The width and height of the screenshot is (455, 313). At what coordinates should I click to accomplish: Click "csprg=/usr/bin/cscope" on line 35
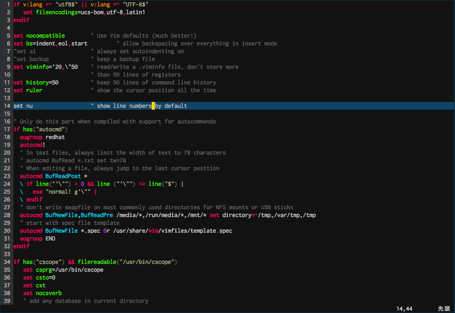coord(70,270)
